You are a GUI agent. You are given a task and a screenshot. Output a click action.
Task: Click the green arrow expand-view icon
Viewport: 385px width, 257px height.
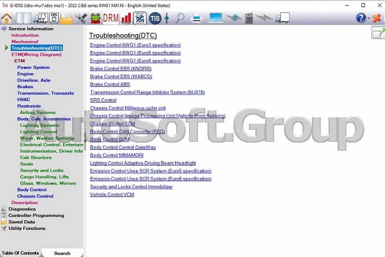pos(378,33)
